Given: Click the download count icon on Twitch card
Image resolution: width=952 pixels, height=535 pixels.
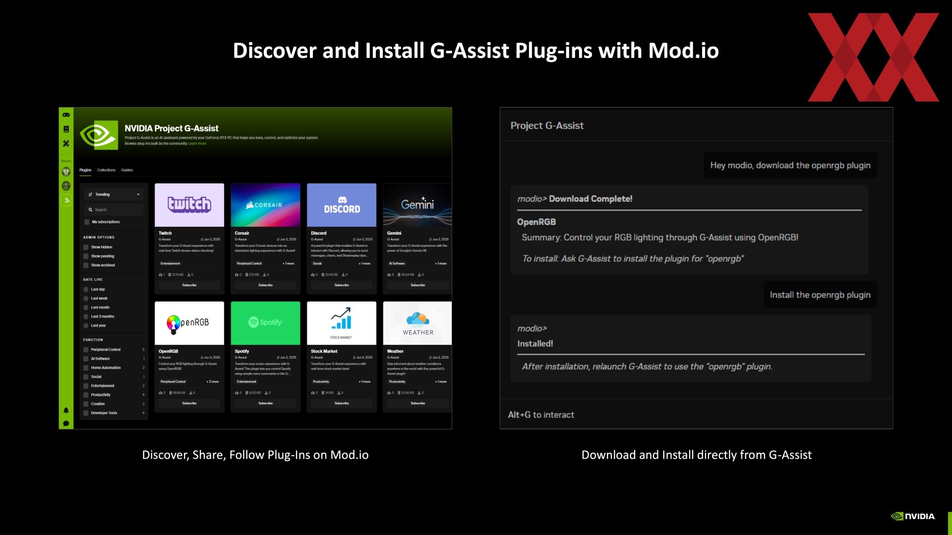Looking at the screenshot, I should [189, 274].
